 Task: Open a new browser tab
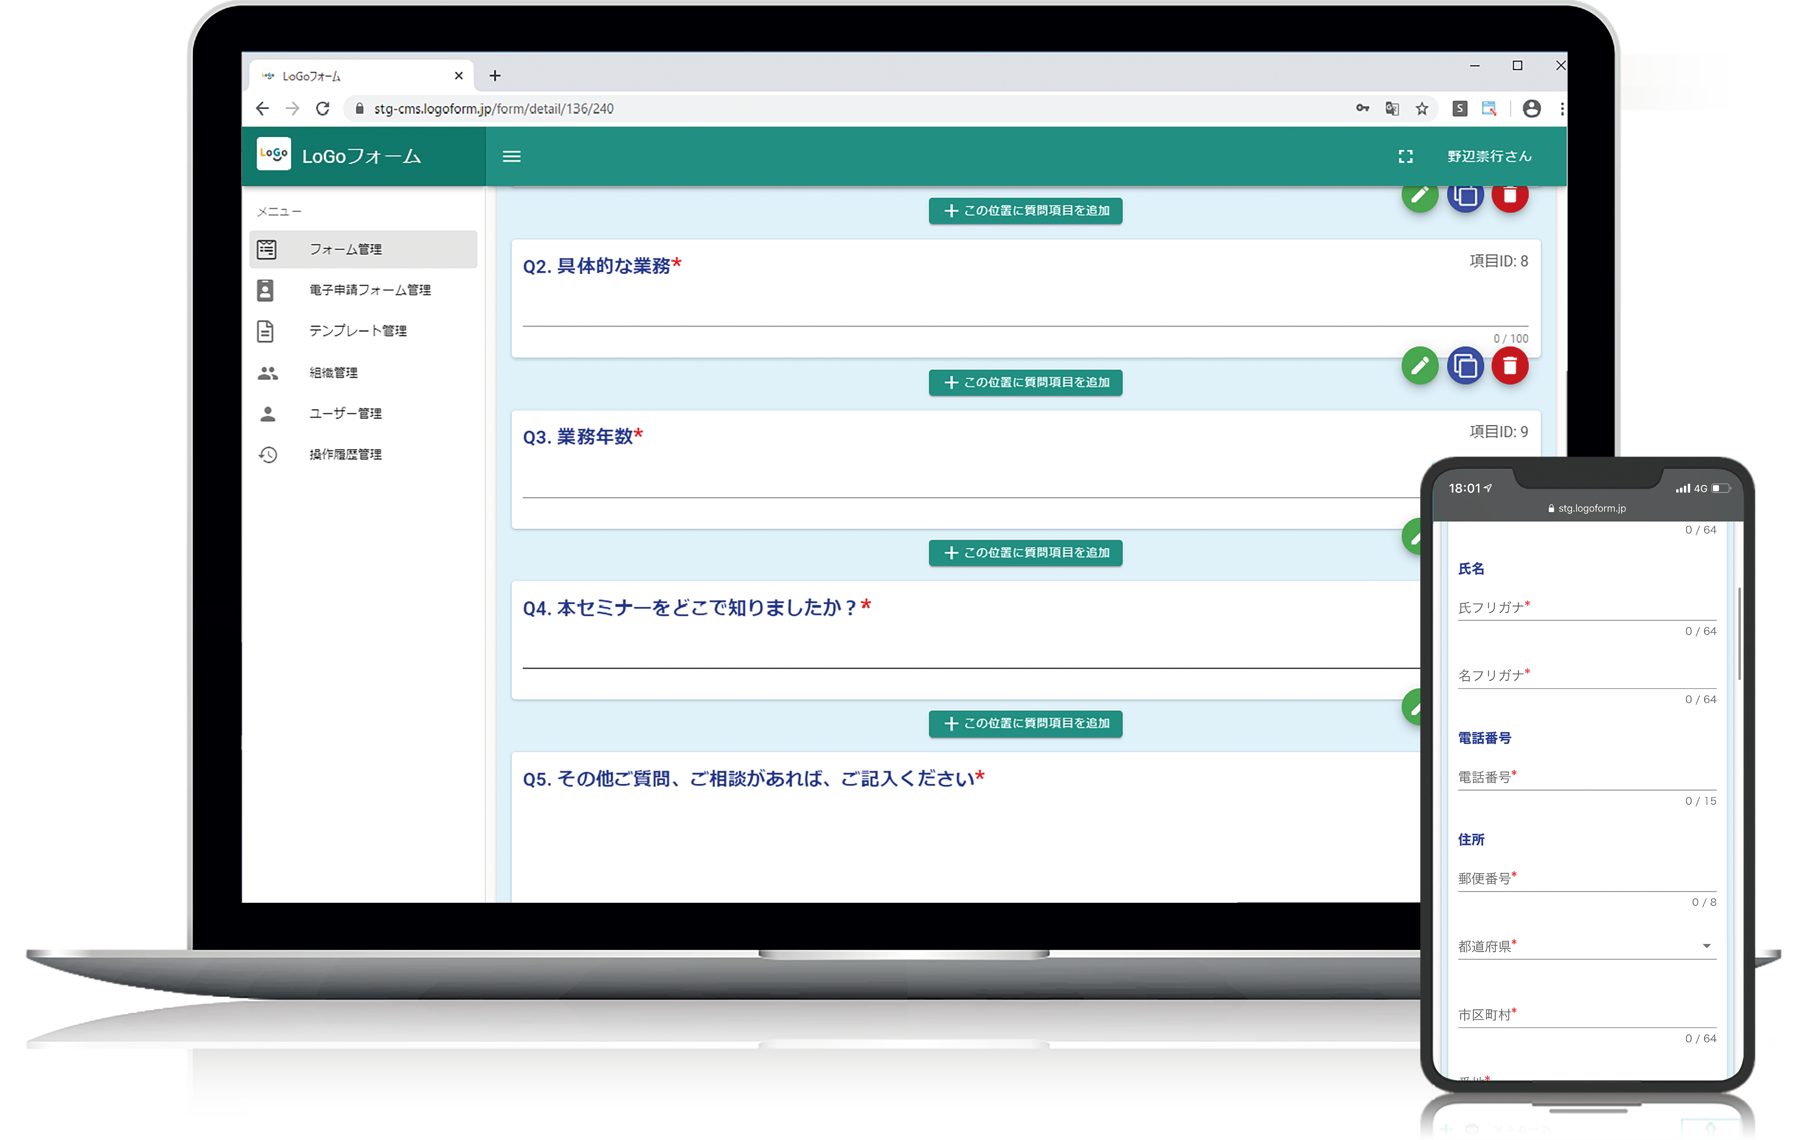[495, 75]
